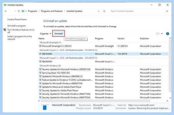Click version 10.0.40219 in highlighted row
Screen dimensions: 174x115
click(x=122, y=54)
